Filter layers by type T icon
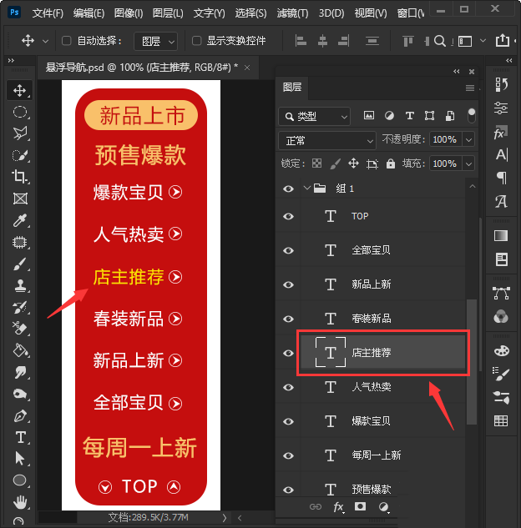Viewport: 521px width, 528px height. click(409, 116)
